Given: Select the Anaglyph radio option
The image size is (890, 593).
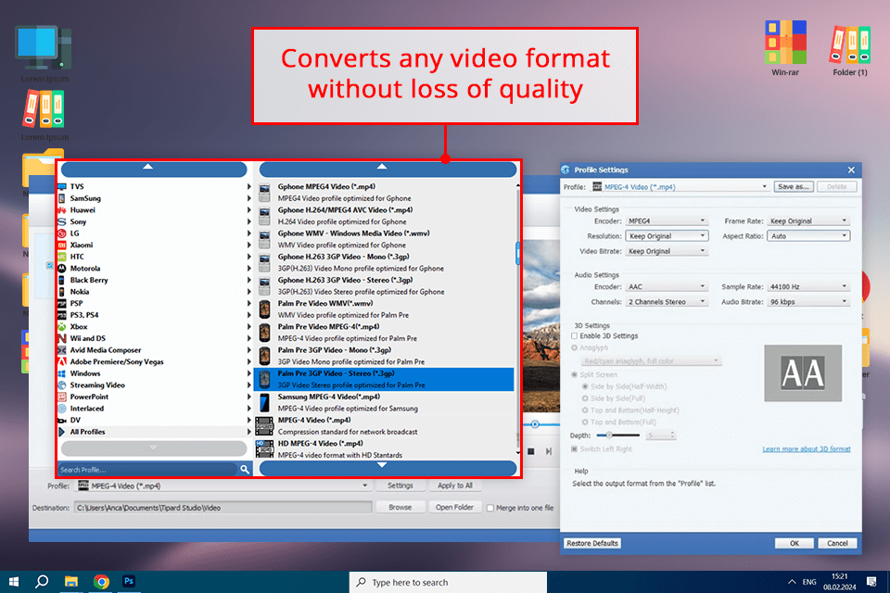Looking at the screenshot, I should (575, 347).
